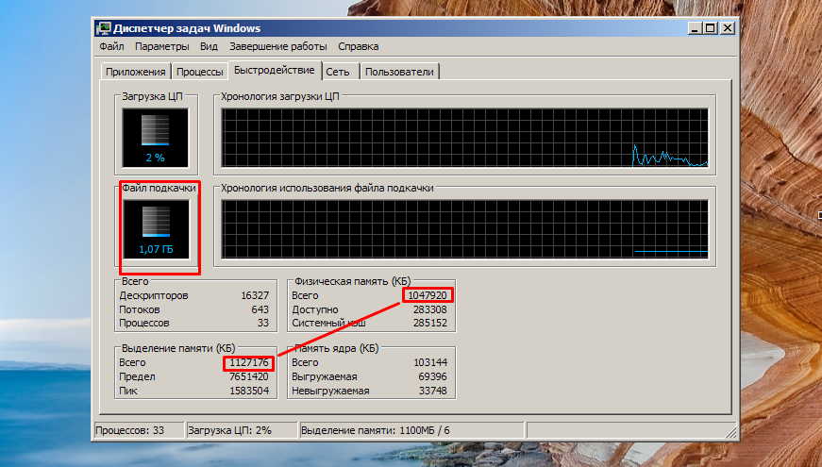Click kernel memory Всего value 103144
Viewport: 822px width, 467px height.
coord(430,362)
